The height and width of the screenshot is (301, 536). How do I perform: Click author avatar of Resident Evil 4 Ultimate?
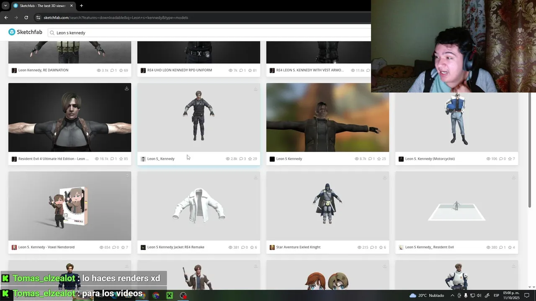[14, 159]
